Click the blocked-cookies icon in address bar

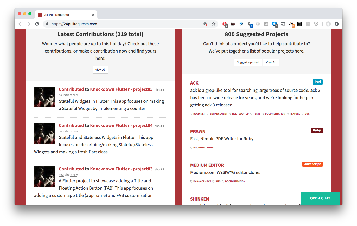[x=205, y=24]
